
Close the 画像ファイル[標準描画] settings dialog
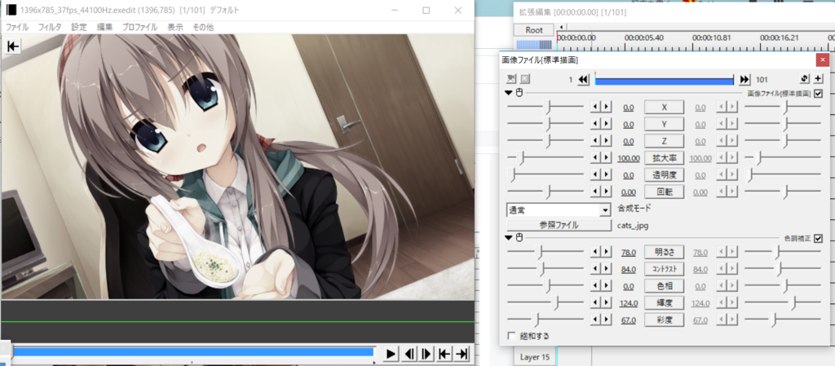824,60
